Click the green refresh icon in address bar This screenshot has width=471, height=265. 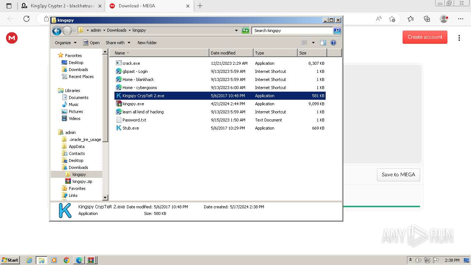tap(245, 31)
